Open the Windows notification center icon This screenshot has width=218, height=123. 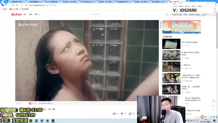pyautogui.click(x=214, y=121)
